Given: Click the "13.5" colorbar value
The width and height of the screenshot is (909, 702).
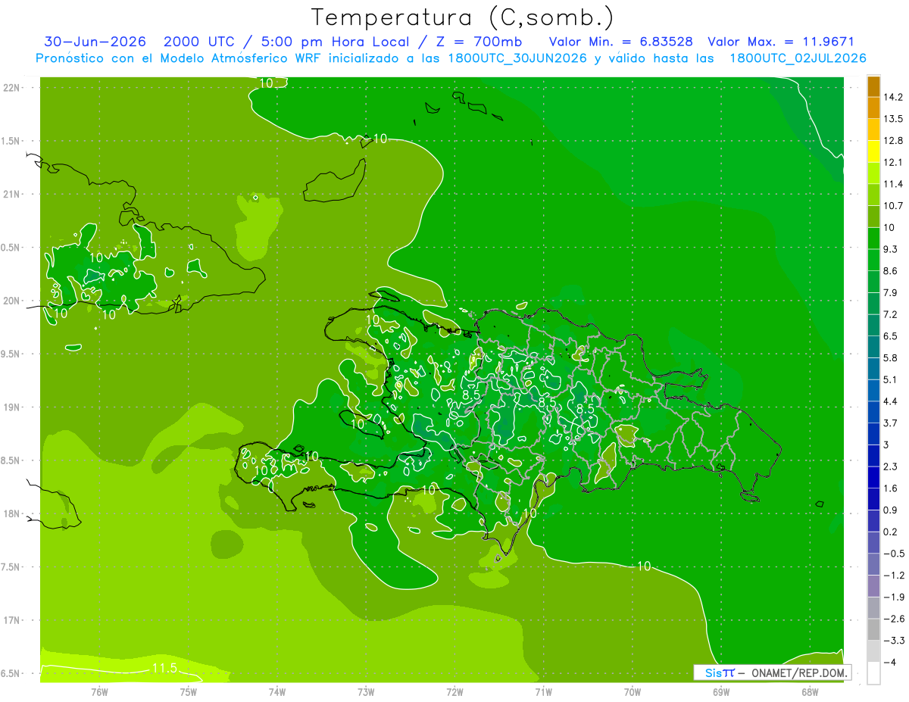Looking at the screenshot, I should [x=894, y=119].
